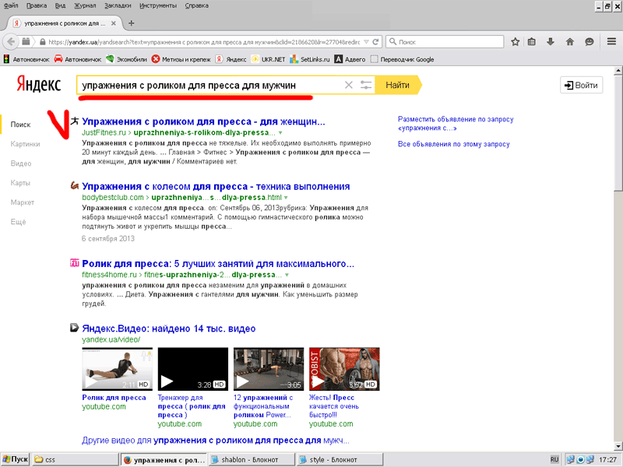
Task: Play the Ролик для пресса video thumbnail
Action: (x=118, y=369)
